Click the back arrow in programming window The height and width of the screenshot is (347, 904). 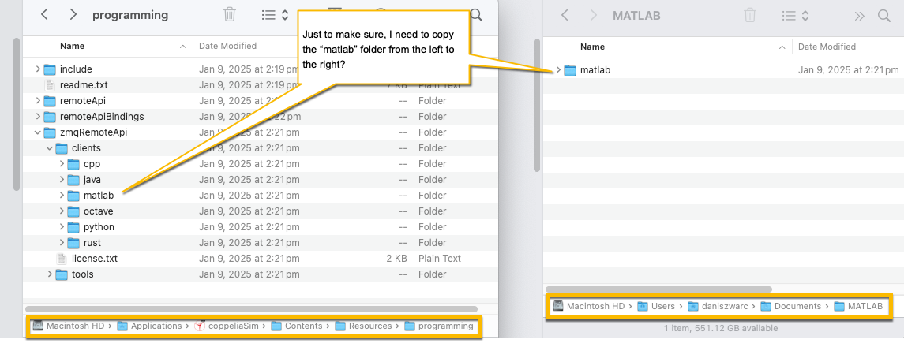click(x=44, y=14)
